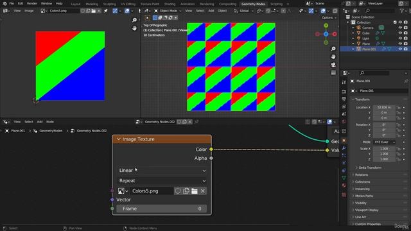Image resolution: width=411 pixels, height=231 pixels.
Task: Open the Tool properties tab
Action: coord(344,83)
